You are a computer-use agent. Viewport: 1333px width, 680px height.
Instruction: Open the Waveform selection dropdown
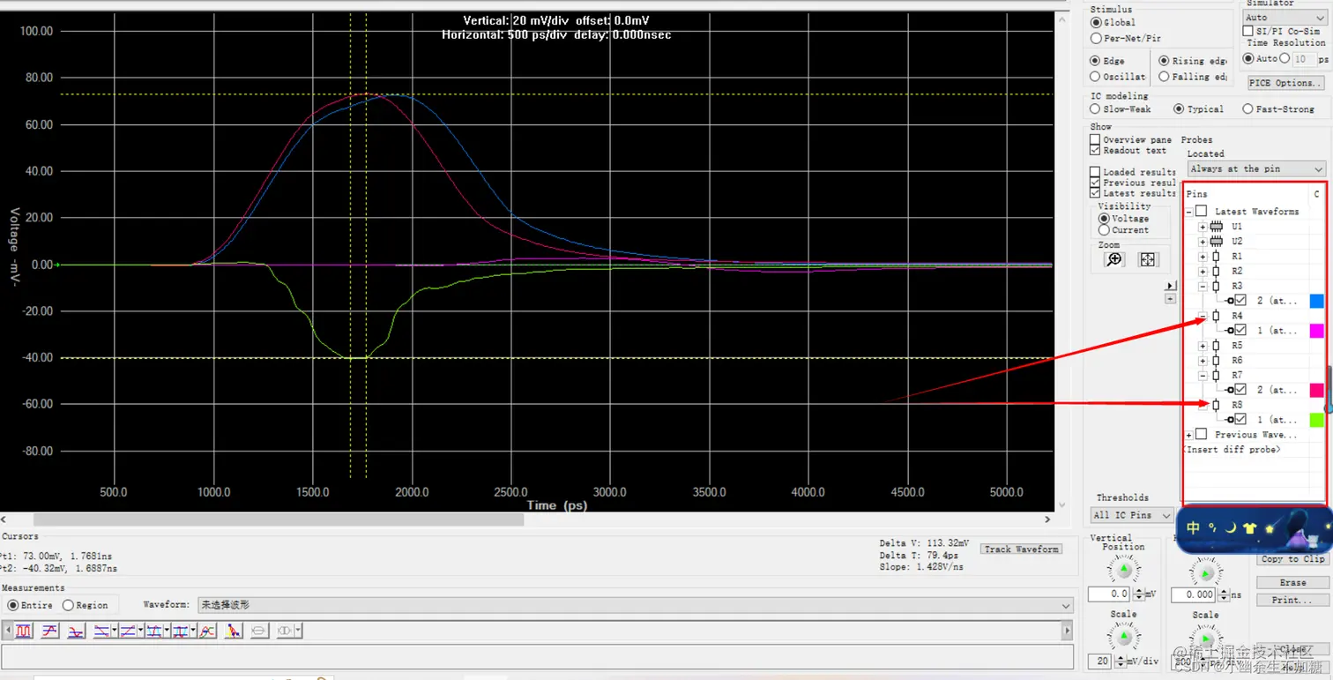click(x=635, y=606)
